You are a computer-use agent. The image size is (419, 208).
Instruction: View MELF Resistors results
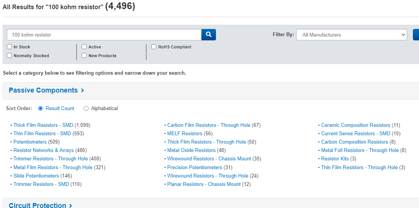pyautogui.click(x=185, y=133)
